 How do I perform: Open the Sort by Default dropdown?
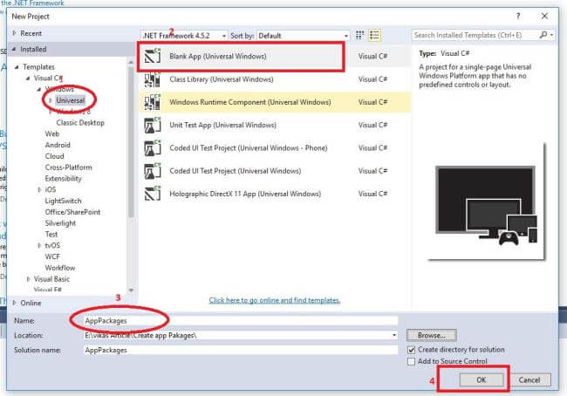(303, 36)
